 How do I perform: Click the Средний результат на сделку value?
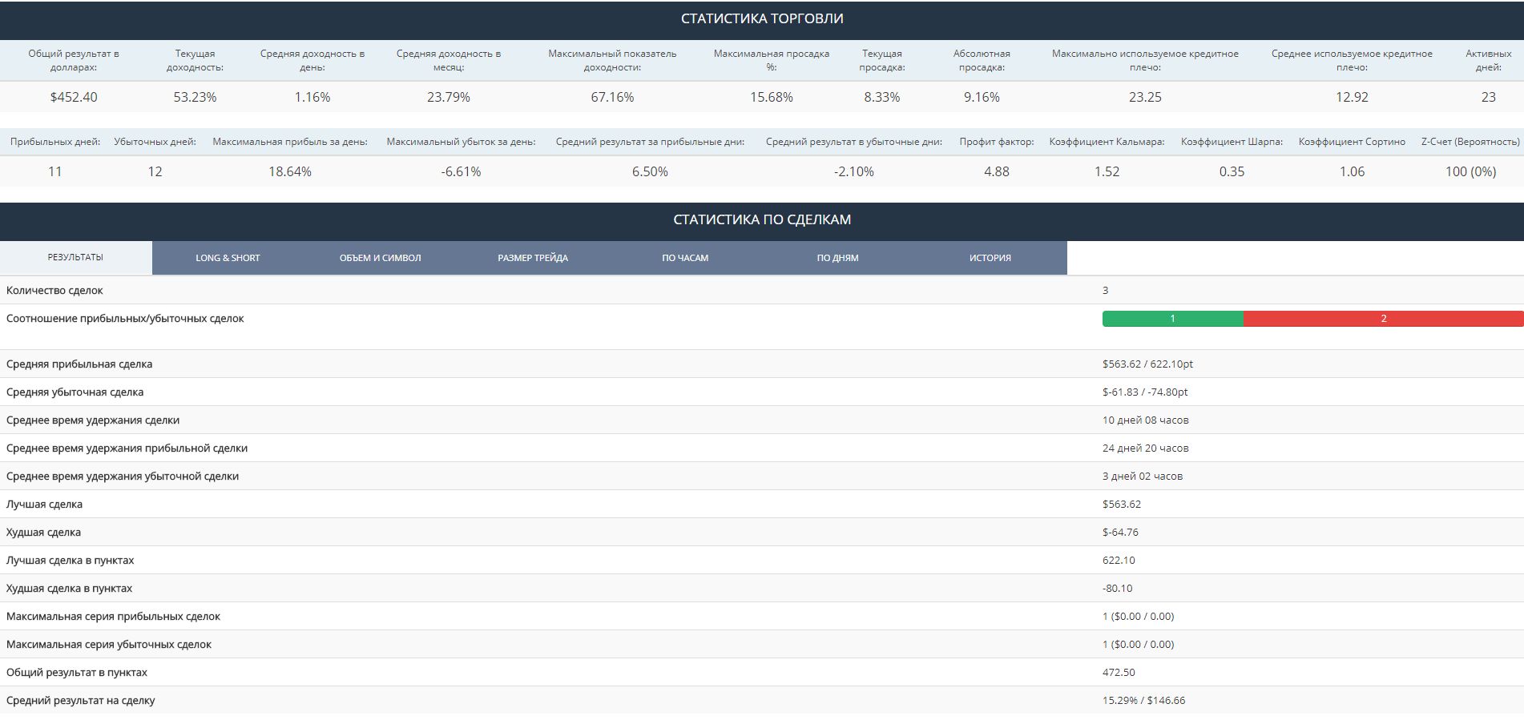(x=1143, y=701)
